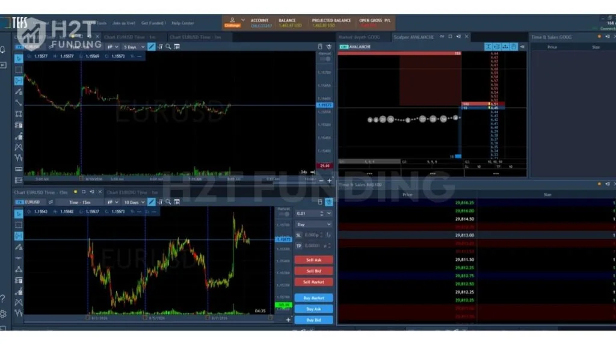Toggle the drawing pen in top chart toolbar

pyautogui.click(x=151, y=47)
